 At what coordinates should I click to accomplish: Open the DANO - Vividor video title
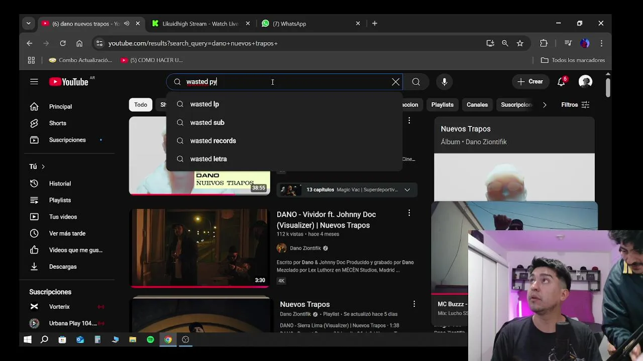pos(327,220)
